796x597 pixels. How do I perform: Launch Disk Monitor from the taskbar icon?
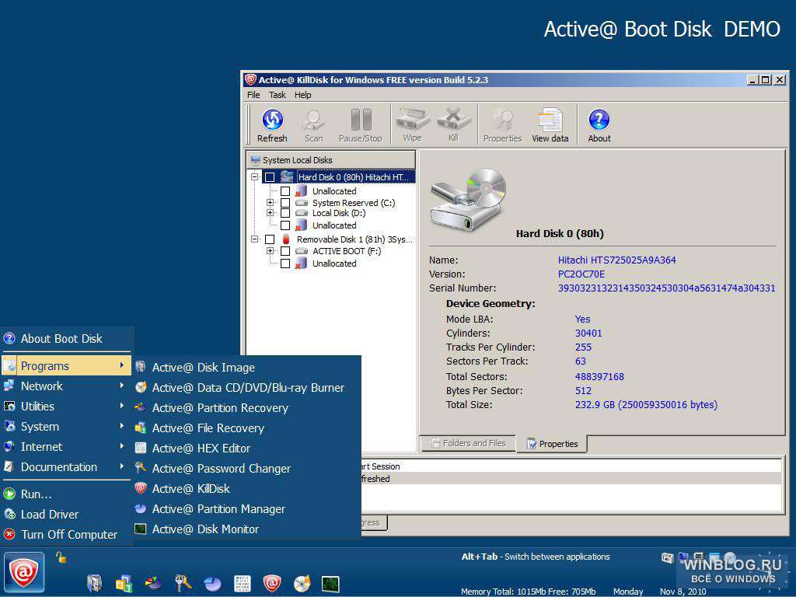click(330, 583)
